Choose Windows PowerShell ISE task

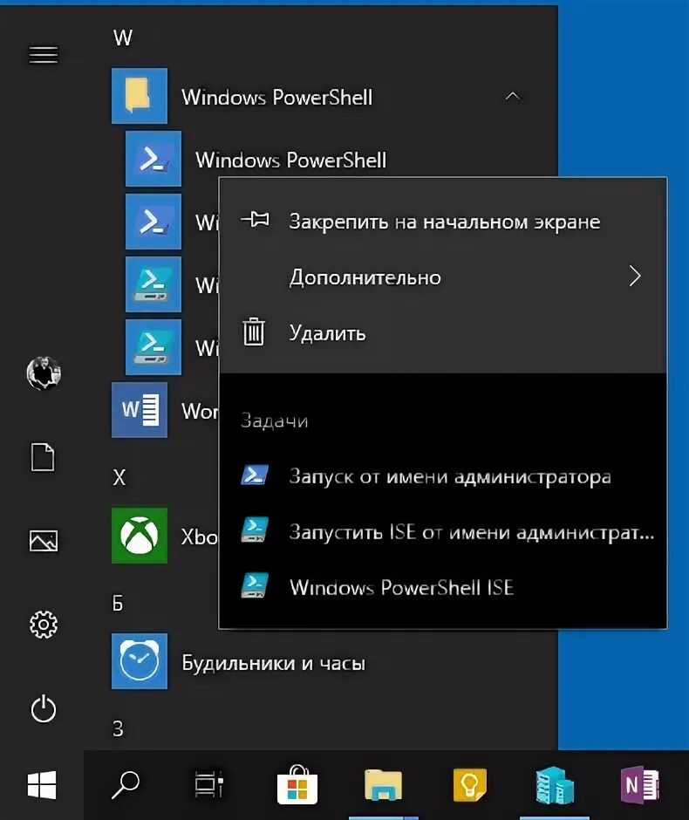tap(443, 587)
